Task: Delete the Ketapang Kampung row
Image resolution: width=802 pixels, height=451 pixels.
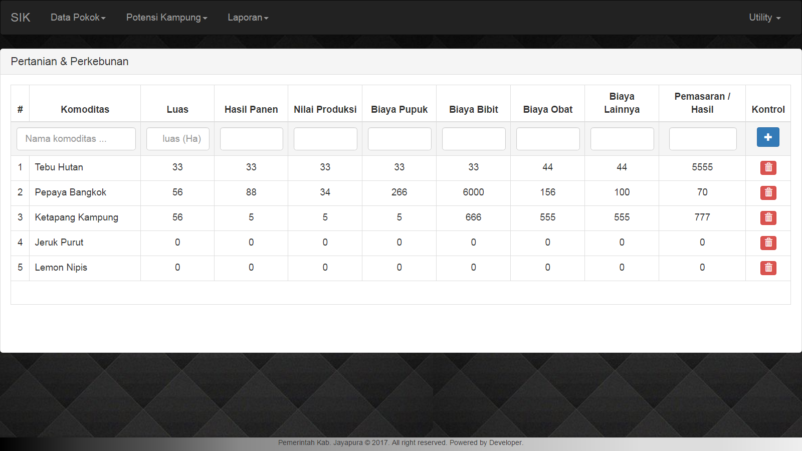Action: [x=768, y=217]
